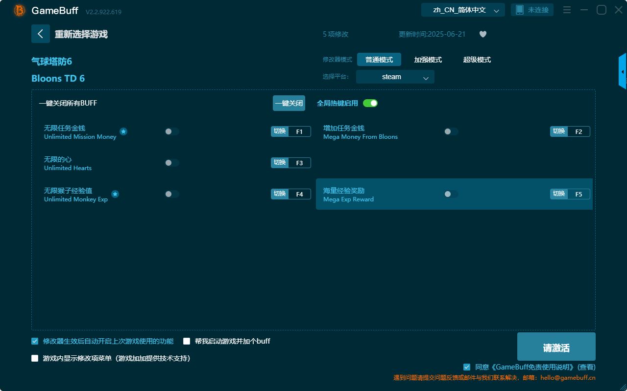
Task: Switch to 超级模式 mode
Action: [x=477, y=60]
